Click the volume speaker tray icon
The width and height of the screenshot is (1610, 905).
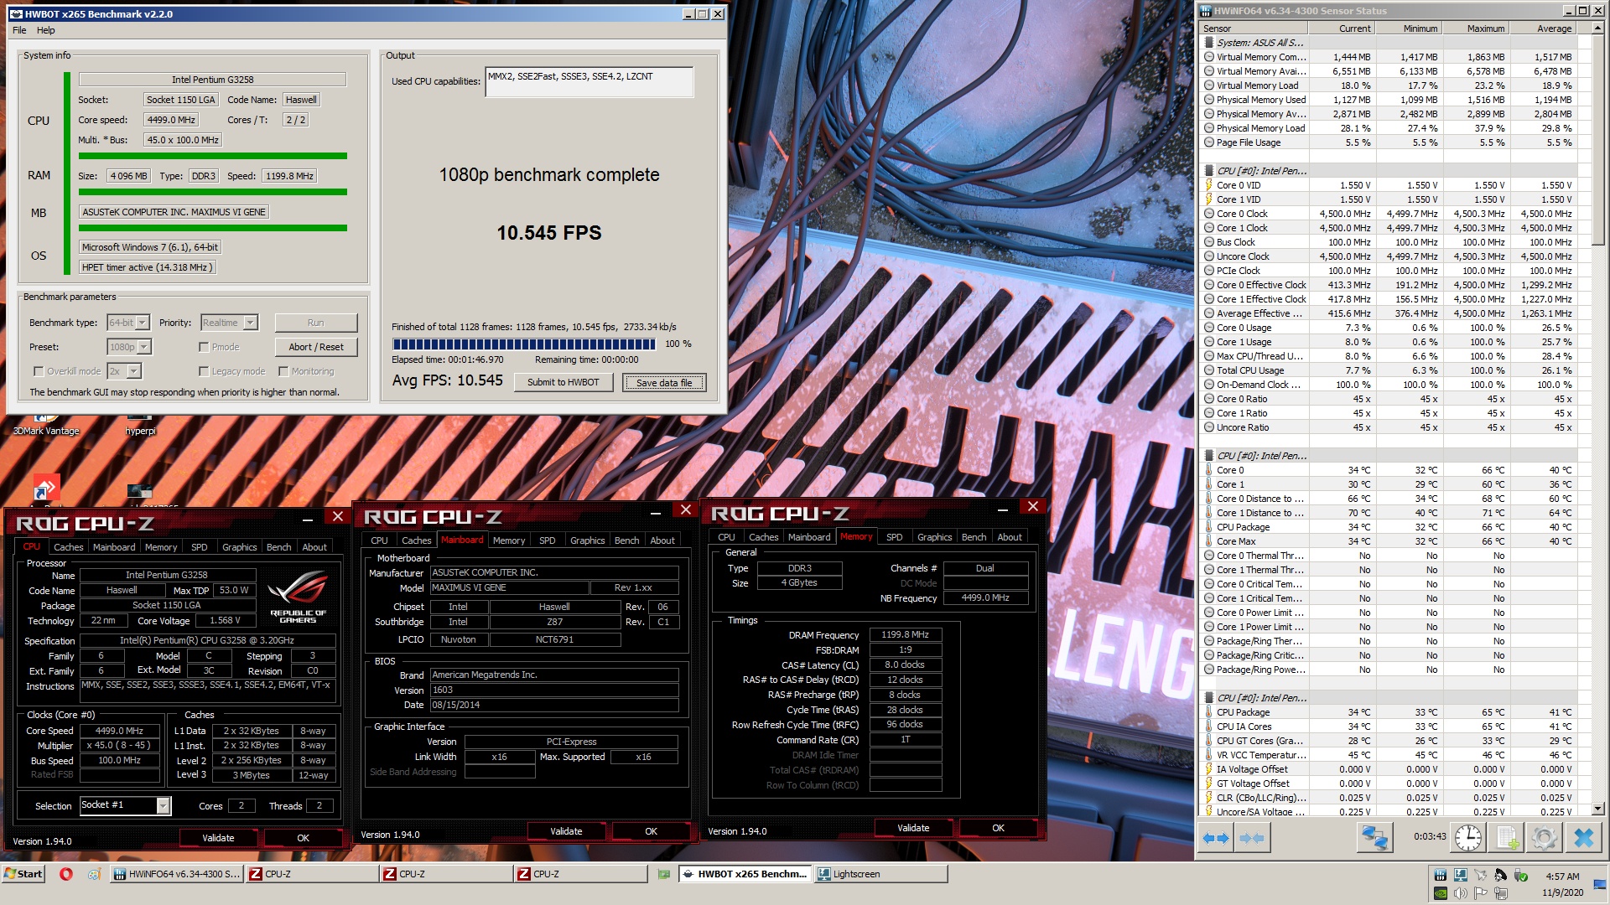coord(1461,893)
